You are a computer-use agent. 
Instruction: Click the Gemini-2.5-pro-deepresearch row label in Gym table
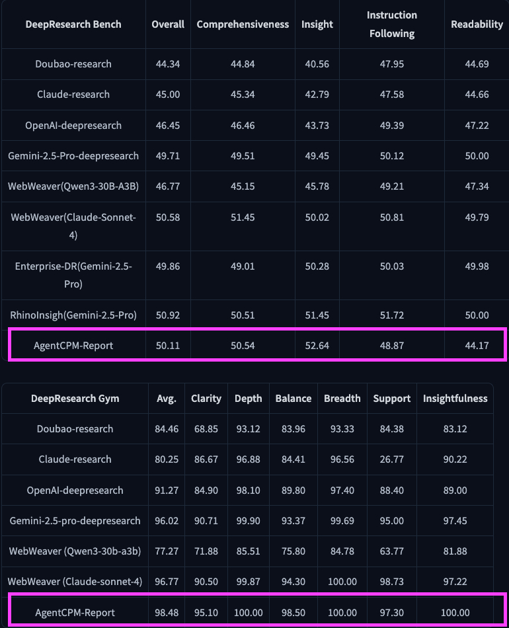(x=75, y=521)
